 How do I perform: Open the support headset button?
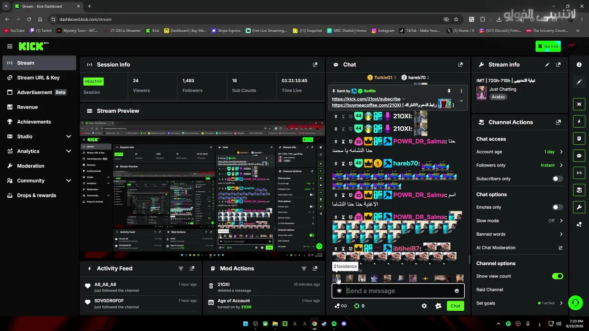pos(575,302)
